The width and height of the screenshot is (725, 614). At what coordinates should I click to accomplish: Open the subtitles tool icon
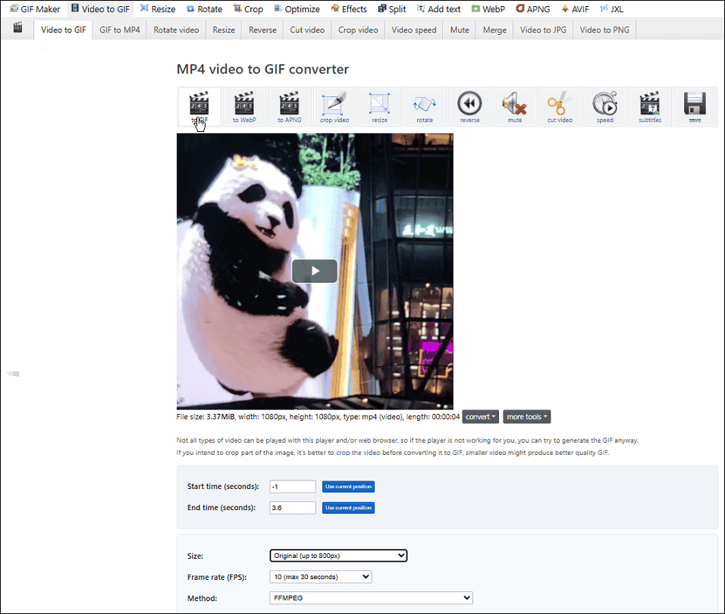pos(650,107)
